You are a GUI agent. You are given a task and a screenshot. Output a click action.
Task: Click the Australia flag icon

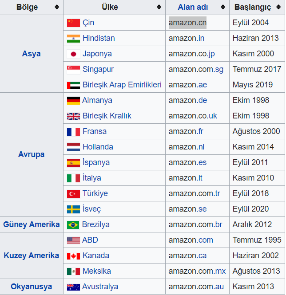73,287
